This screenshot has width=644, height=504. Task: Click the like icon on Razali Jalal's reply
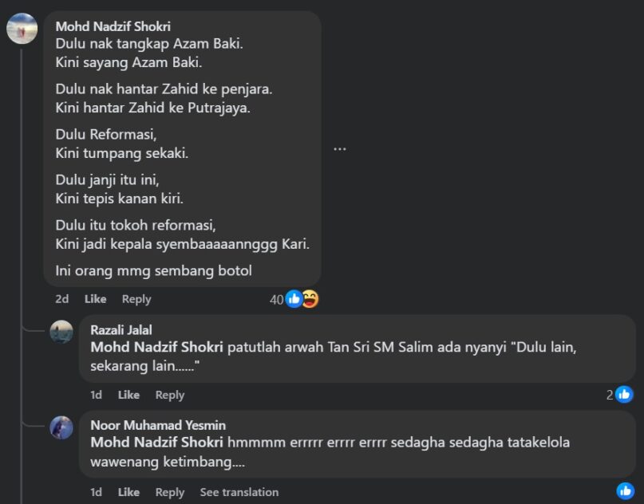coord(624,394)
